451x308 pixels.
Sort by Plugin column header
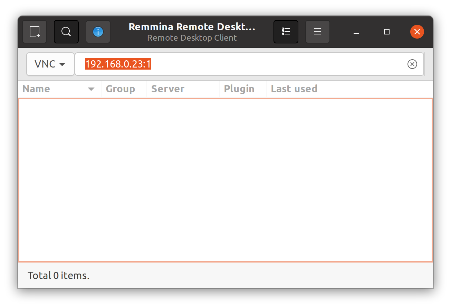(x=243, y=89)
